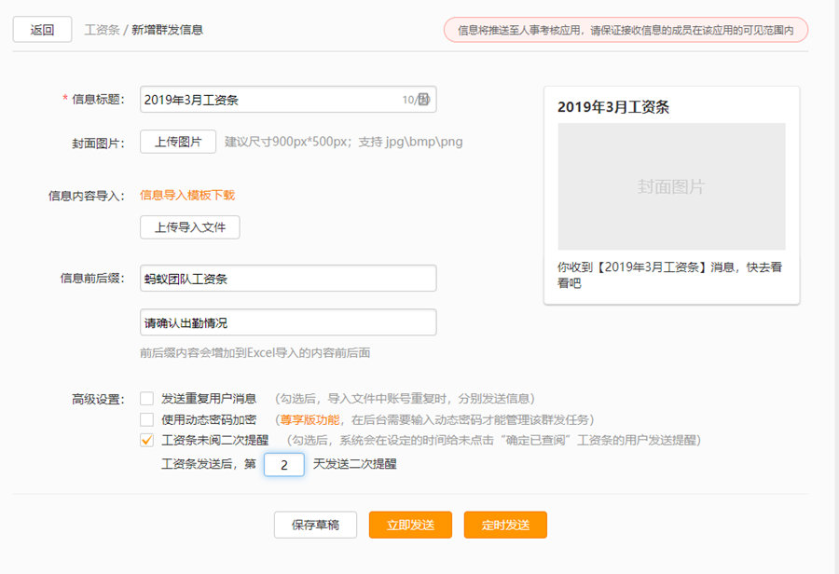Edit the prefix field 蚂蚁团队工资条
Viewport: 839px width, 574px height.
click(x=288, y=279)
